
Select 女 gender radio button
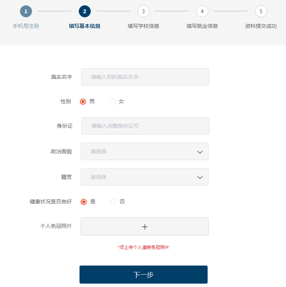pyautogui.click(x=112, y=102)
